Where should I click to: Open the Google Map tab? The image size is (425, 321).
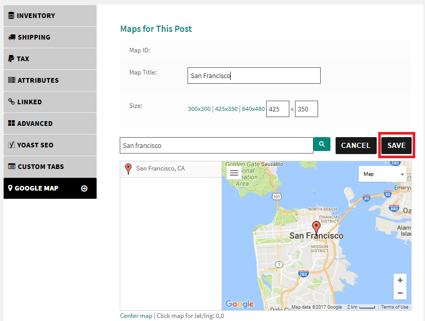pyautogui.click(x=50, y=188)
